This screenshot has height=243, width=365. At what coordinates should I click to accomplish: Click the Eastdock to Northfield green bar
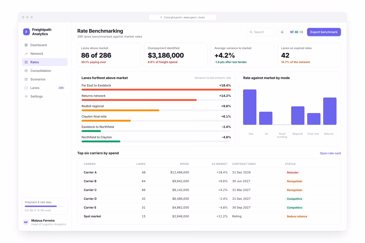pyautogui.click(x=91, y=131)
